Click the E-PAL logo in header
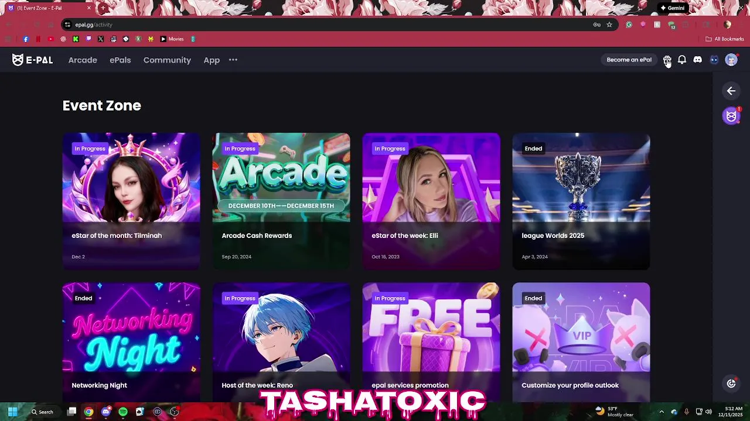750x421 pixels. pos(32,60)
